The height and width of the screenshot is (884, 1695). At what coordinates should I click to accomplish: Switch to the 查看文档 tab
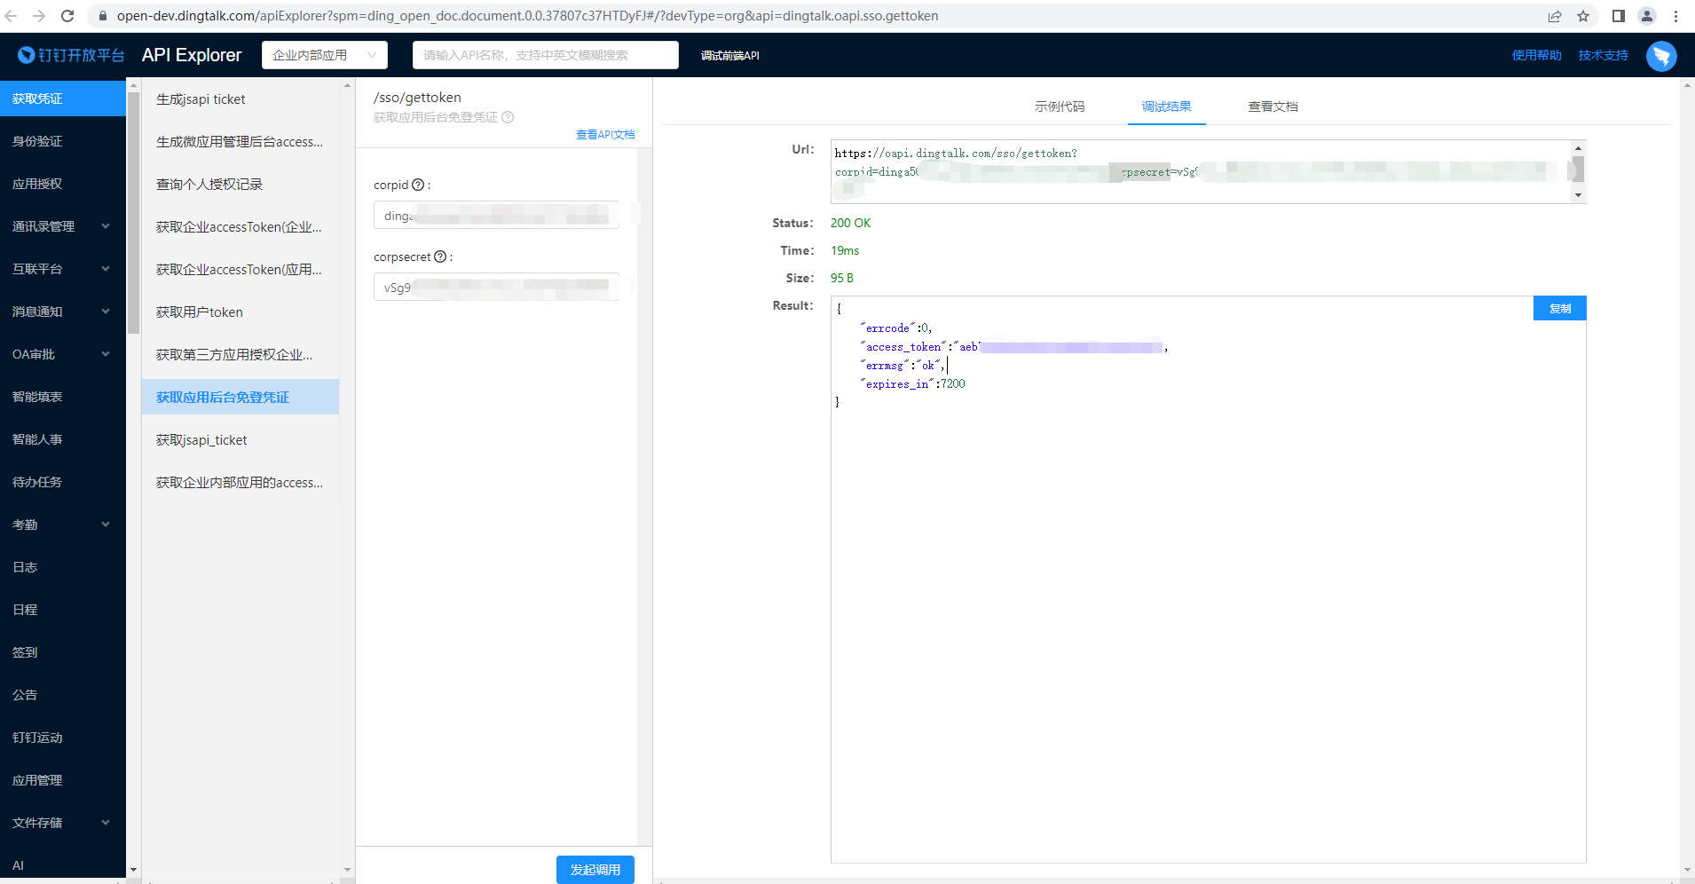(1273, 107)
